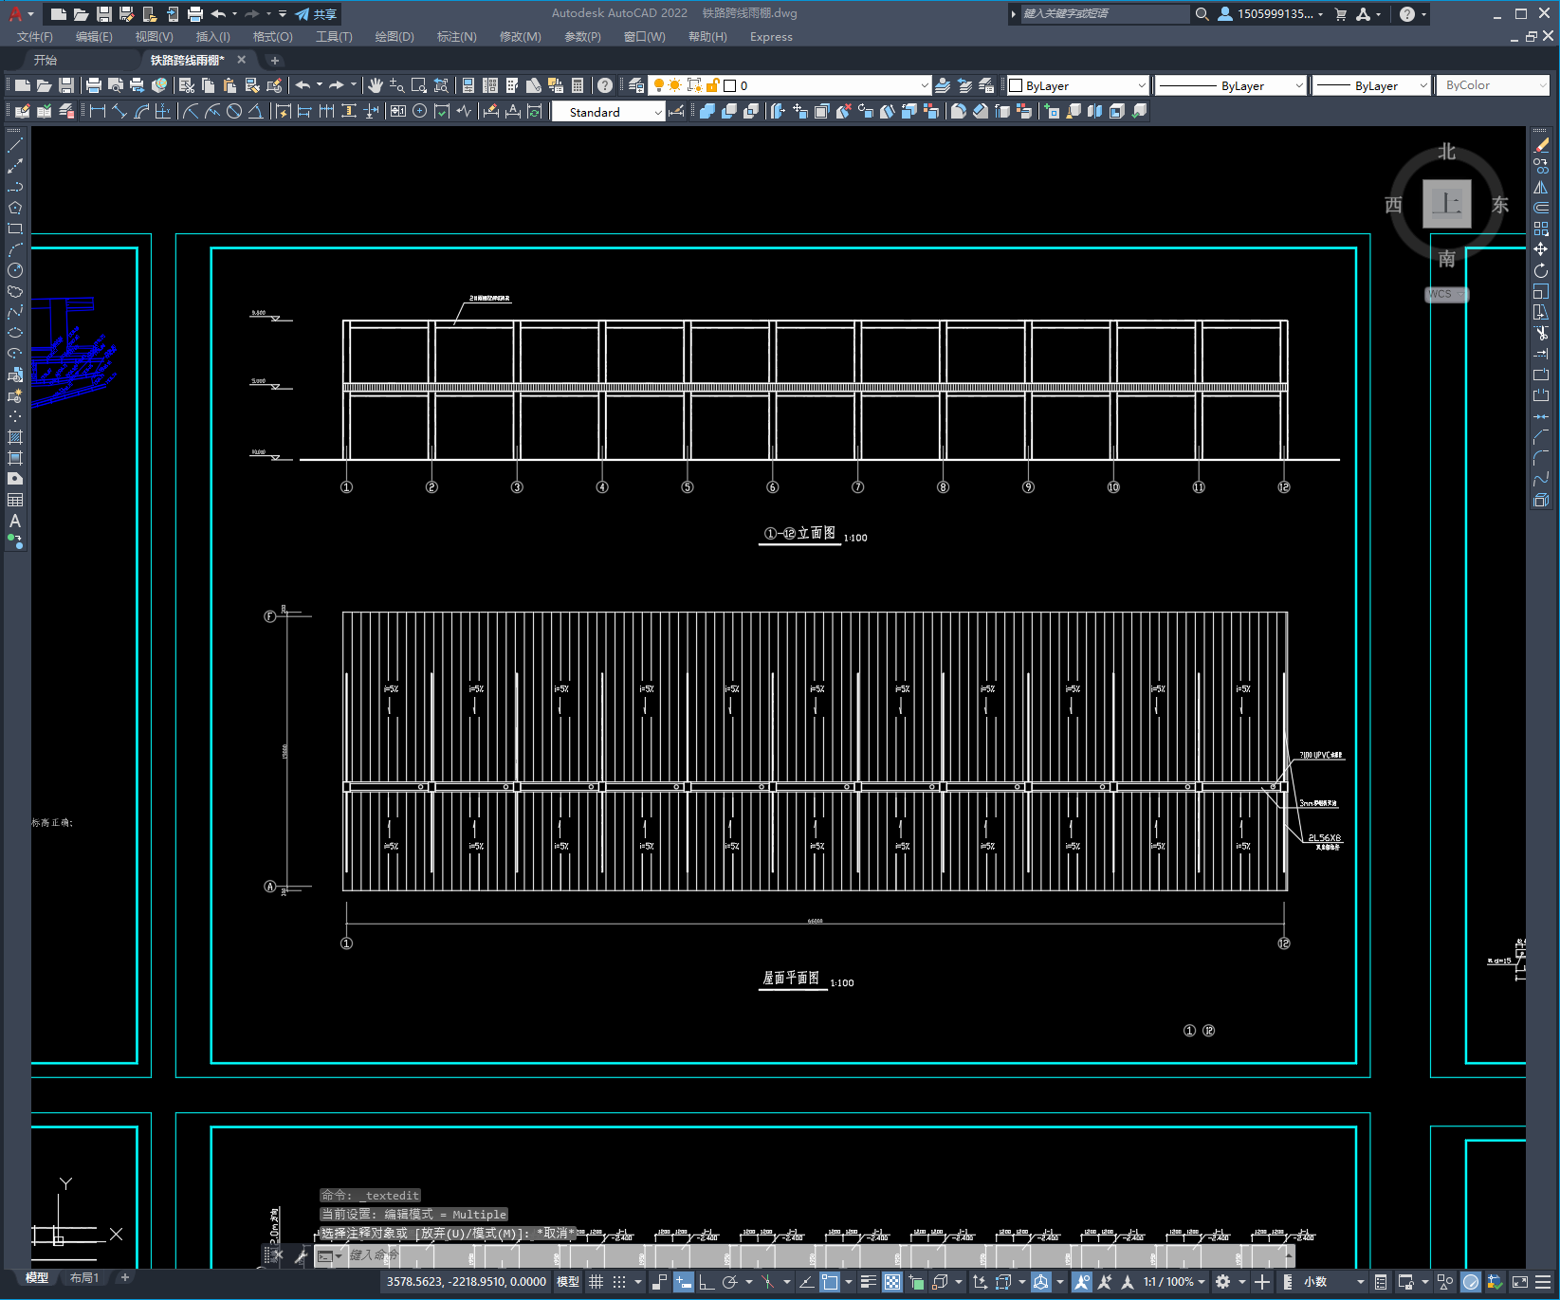This screenshot has width=1560, height=1300.
Task: Switch to the 布局1 layout tab
Action: [84, 1278]
